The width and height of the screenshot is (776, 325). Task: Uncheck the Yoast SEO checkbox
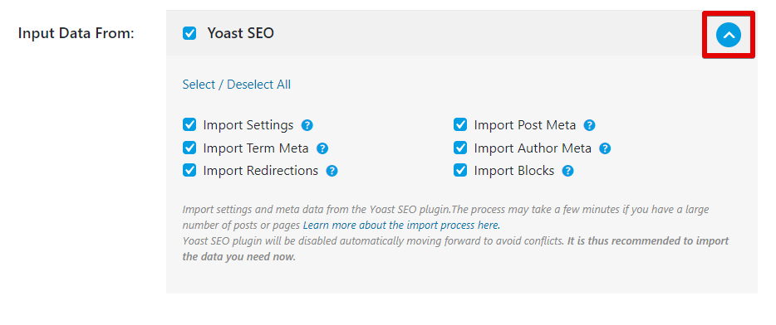click(189, 34)
